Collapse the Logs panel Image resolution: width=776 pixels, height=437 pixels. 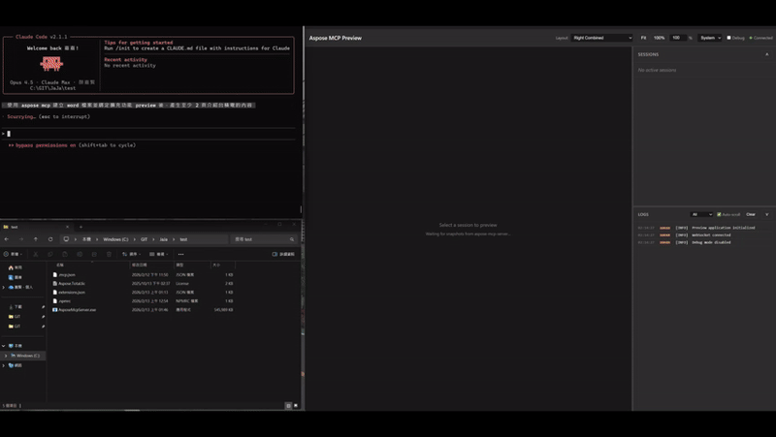[x=767, y=214]
